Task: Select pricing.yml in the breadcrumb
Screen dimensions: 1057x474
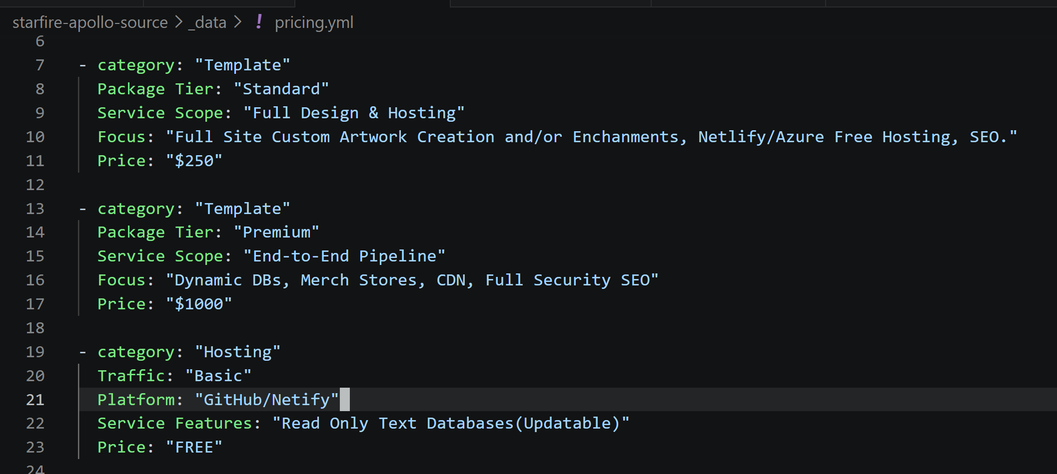Action: click(314, 22)
